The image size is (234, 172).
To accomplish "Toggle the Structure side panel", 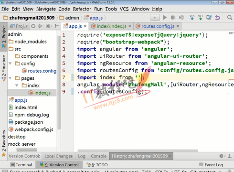I will tap(4, 68).
